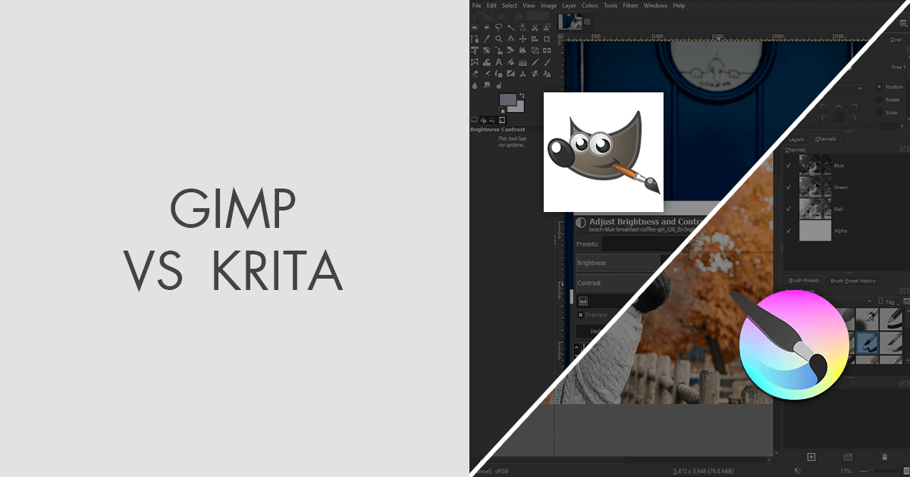Disable the Preview checkbox in the dialog
910x477 pixels.
581,315
